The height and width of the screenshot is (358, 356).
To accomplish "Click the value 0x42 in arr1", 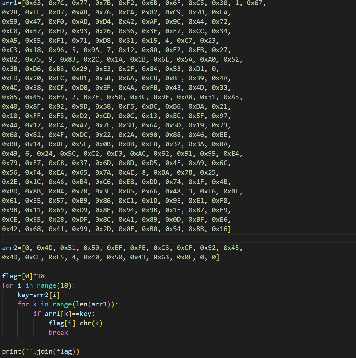I will (10, 229).
